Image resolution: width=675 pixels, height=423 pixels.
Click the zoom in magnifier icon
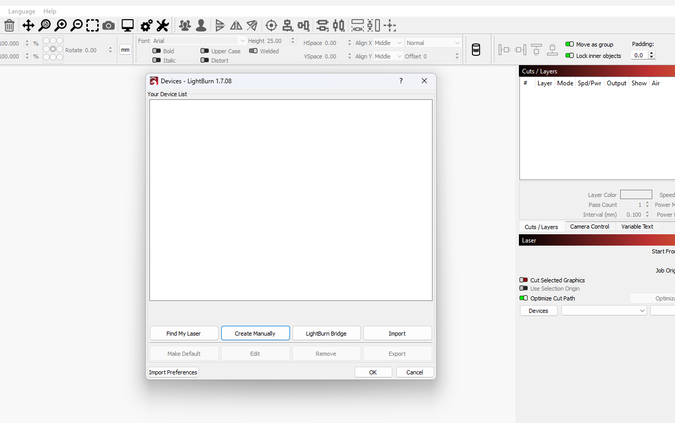coord(60,25)
